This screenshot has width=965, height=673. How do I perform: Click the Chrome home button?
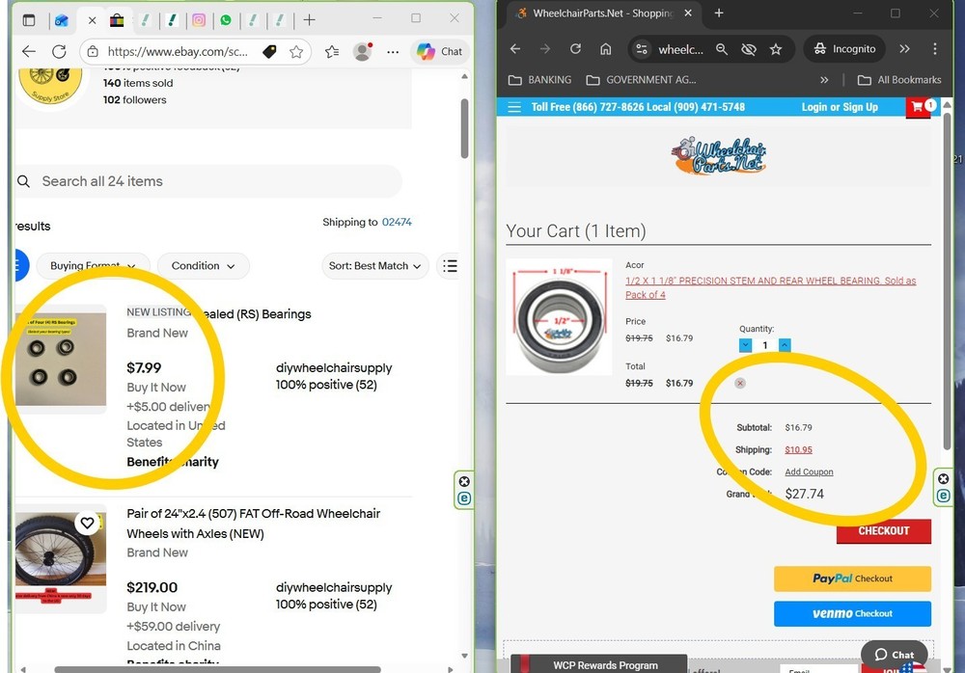point(606,48)
